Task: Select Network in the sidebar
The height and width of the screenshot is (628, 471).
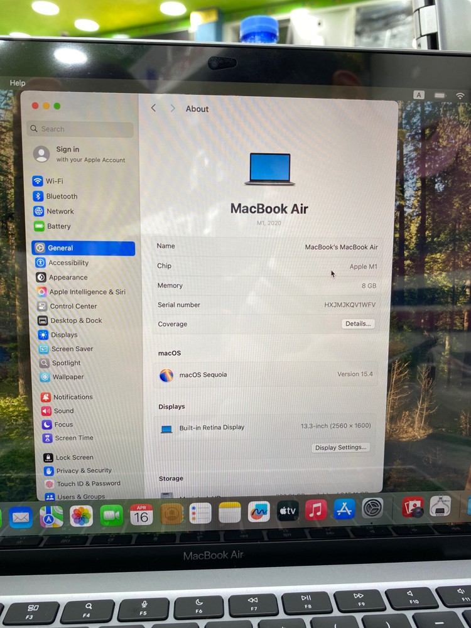Action: coord(53,211)
